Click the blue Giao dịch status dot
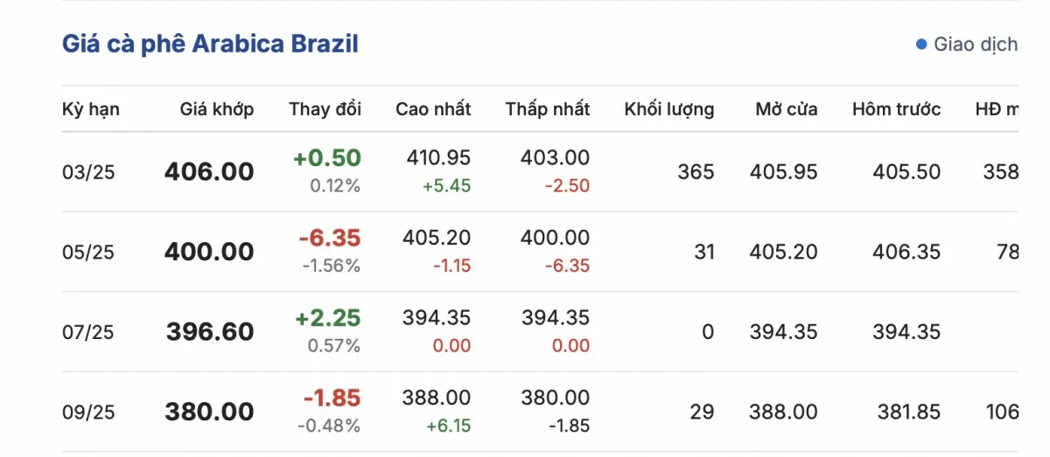 [921, 45]
